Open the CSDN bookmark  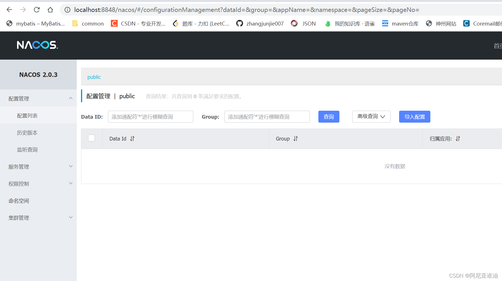pos(138,24)
